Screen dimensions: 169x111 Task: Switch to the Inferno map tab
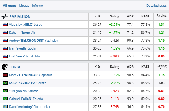click(37, 6)
